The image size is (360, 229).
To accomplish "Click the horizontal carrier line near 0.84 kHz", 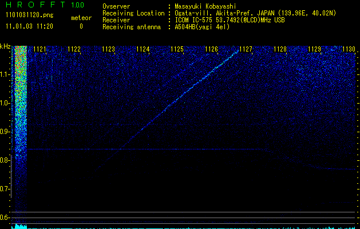I will 145,149.
